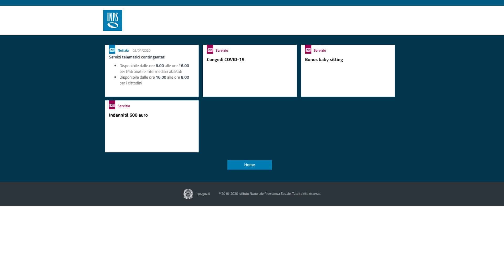Click the Italian Republic emblem in footer
The height and width of the screenshot is (254, 504).
(x=188, y=194)
